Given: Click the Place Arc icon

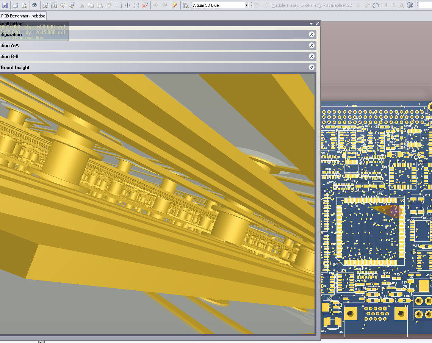Looking at the screenshot, I should click(376, 5).
